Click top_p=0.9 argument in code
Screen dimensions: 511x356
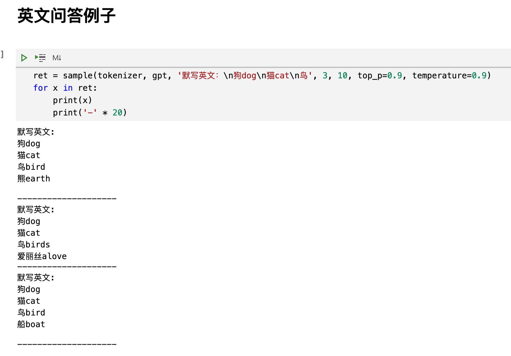380,76
